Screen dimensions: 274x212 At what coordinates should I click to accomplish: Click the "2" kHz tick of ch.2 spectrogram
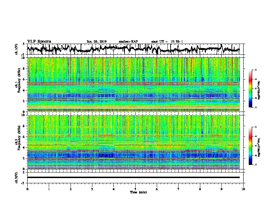[x=24, y=158]
